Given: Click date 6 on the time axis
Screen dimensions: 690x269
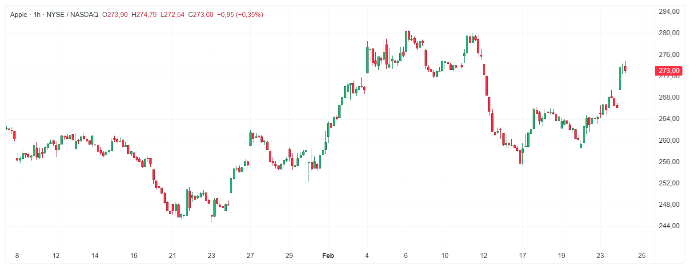Looking at the screenshot, I should (x=405, y=256).
